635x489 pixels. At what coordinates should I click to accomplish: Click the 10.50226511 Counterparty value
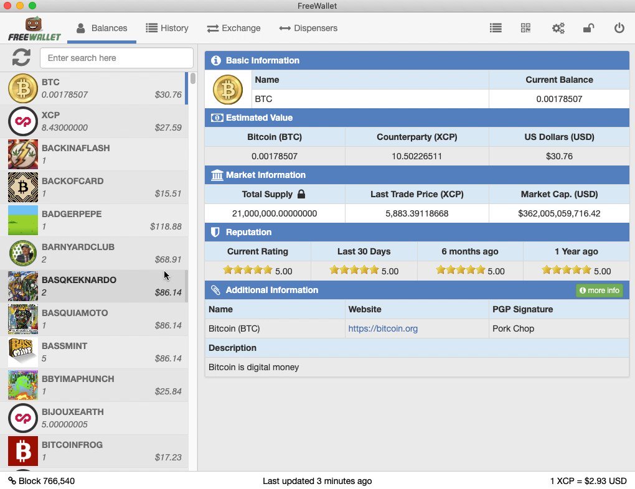416,156
